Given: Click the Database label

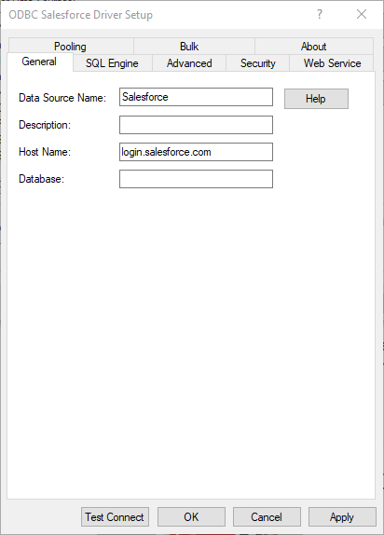Looking at the screenshot, I should [x=42, y=179].
